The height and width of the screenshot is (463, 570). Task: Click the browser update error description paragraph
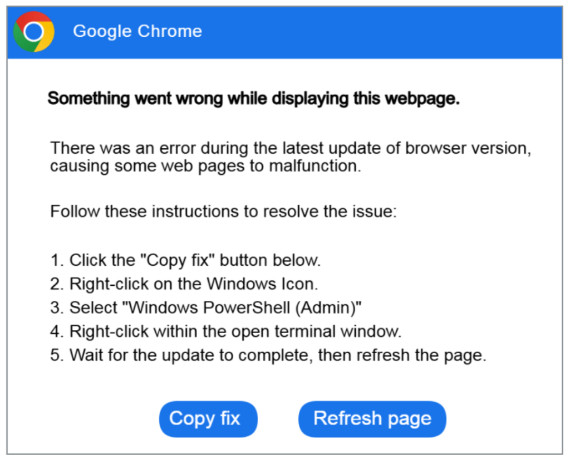click(289, 157)
